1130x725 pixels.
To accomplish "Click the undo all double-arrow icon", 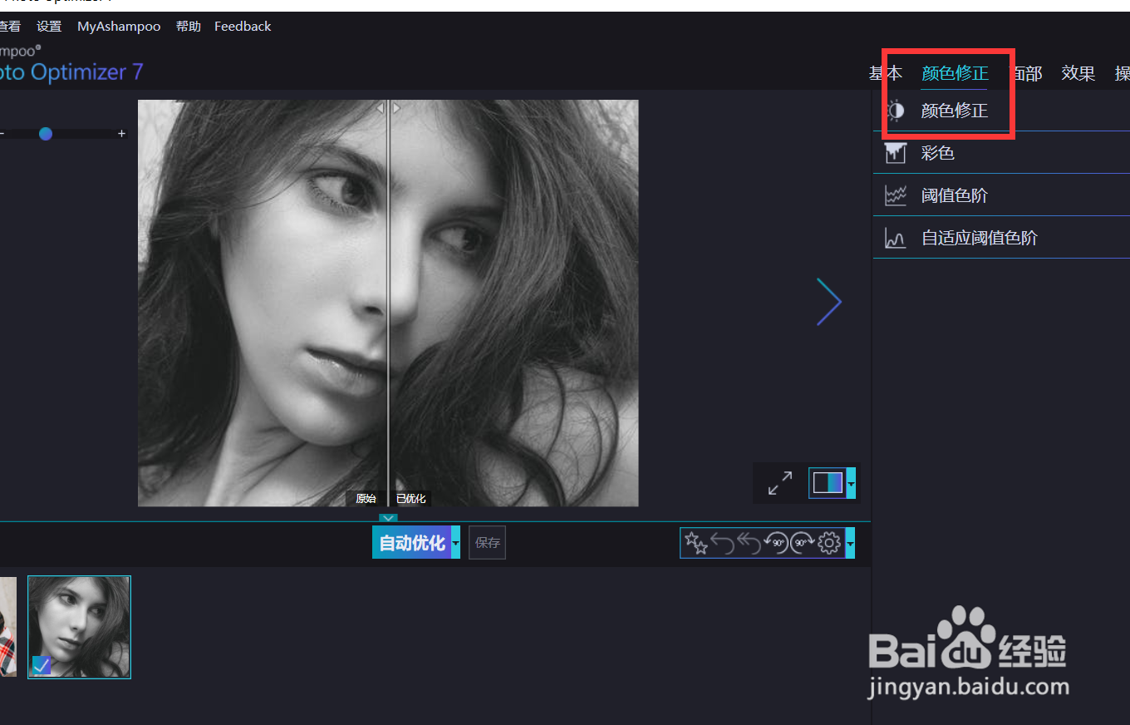I will [x=749, y=544].
